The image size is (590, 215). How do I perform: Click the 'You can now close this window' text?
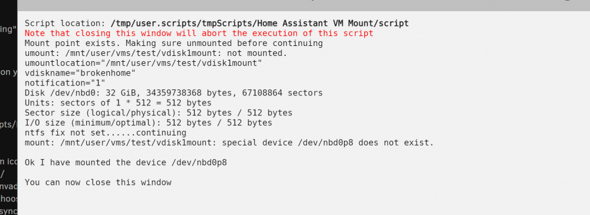(98, 182)
